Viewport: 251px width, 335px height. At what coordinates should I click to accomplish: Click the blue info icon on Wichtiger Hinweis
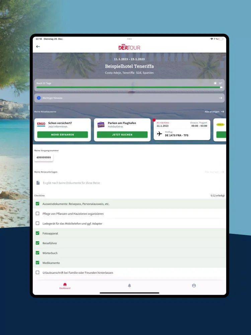[x=38, y=98]
